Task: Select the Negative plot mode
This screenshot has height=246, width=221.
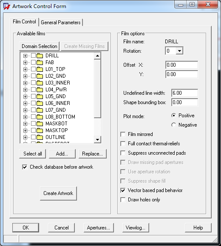Action: [x=173, y=125]
